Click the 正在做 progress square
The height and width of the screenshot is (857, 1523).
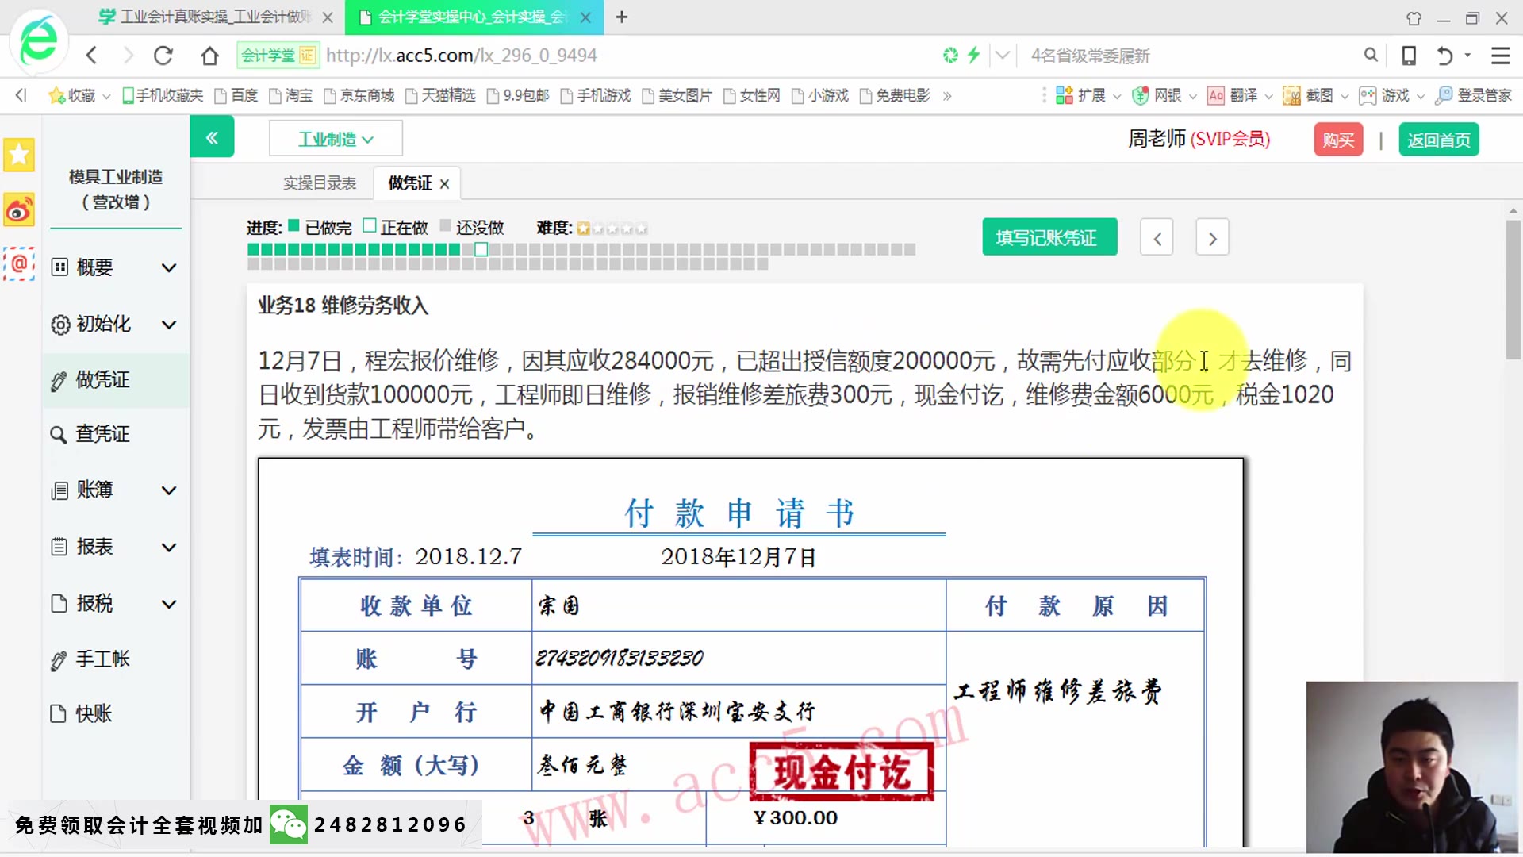pos(481,249)
